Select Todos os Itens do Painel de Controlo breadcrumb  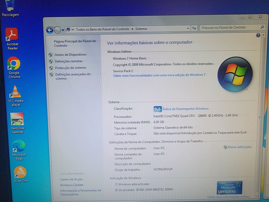click(102, 29)
